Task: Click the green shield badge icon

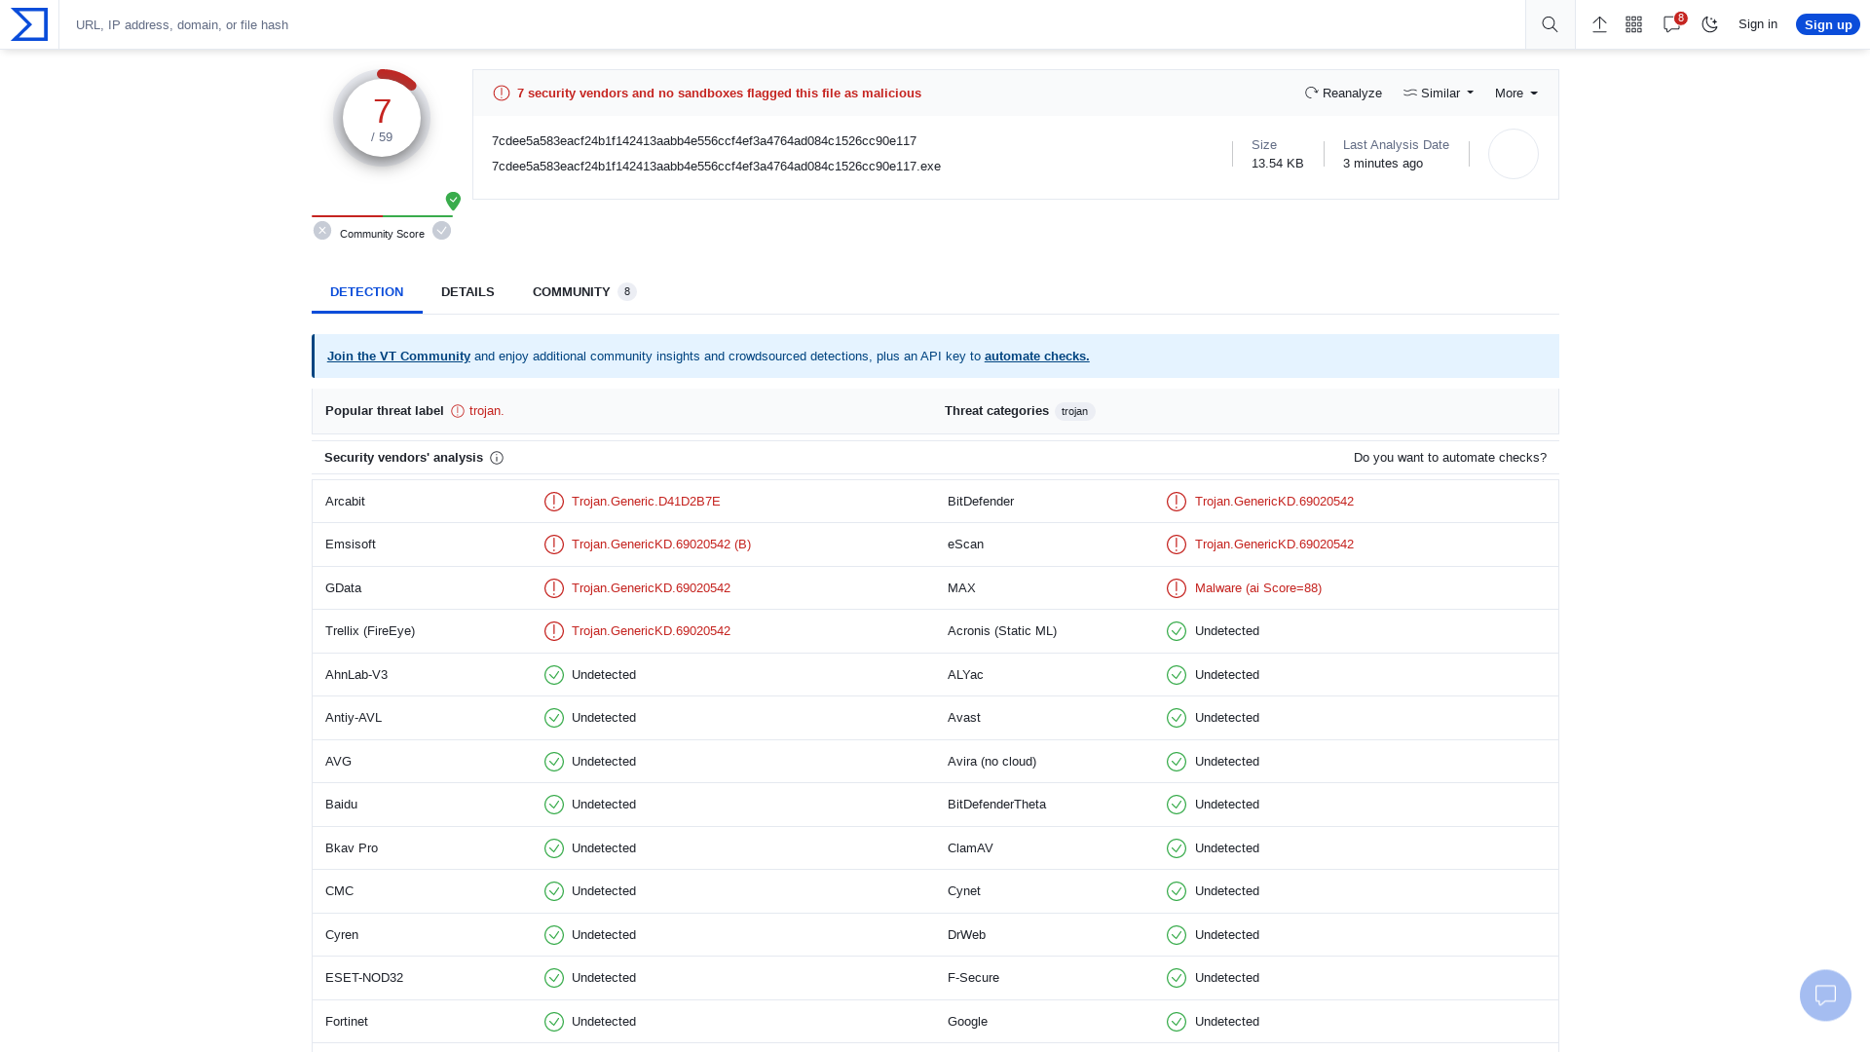Action: (x=453, y=201)
